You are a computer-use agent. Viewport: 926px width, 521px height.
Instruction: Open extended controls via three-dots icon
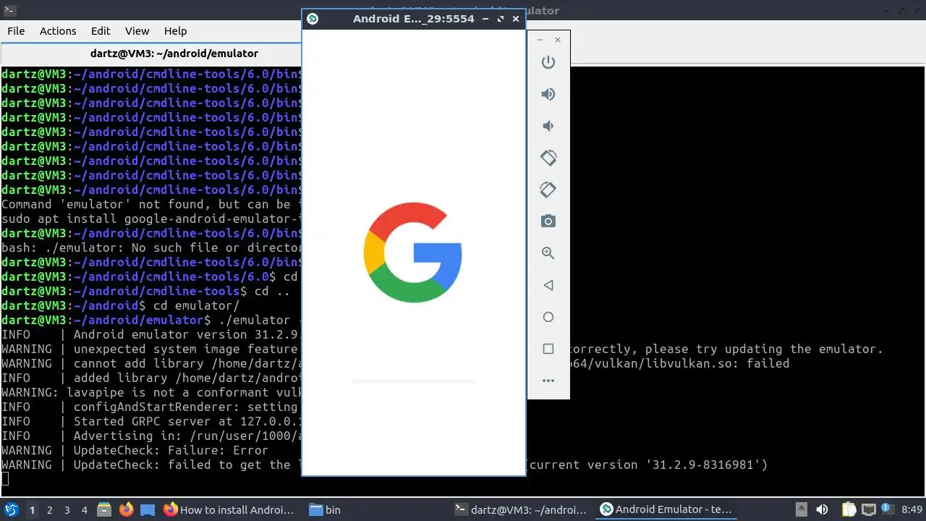coord(548,381)
